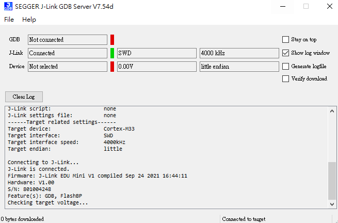Click the log scrollbar down arrow
This screenshot has width=338, height=223.
[332, 204]
